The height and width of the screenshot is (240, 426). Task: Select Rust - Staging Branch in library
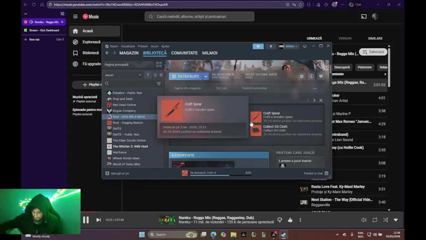point(128,123)
